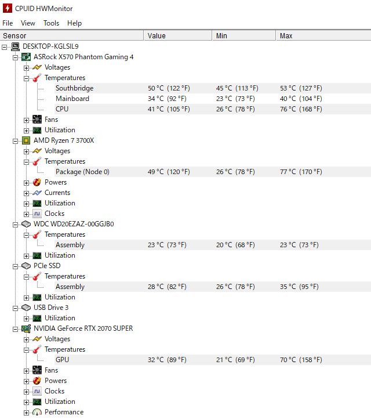The image size is (371, 419).
Task: Click the Ryzen Clocks waveform icon
Action: [37, 214]
